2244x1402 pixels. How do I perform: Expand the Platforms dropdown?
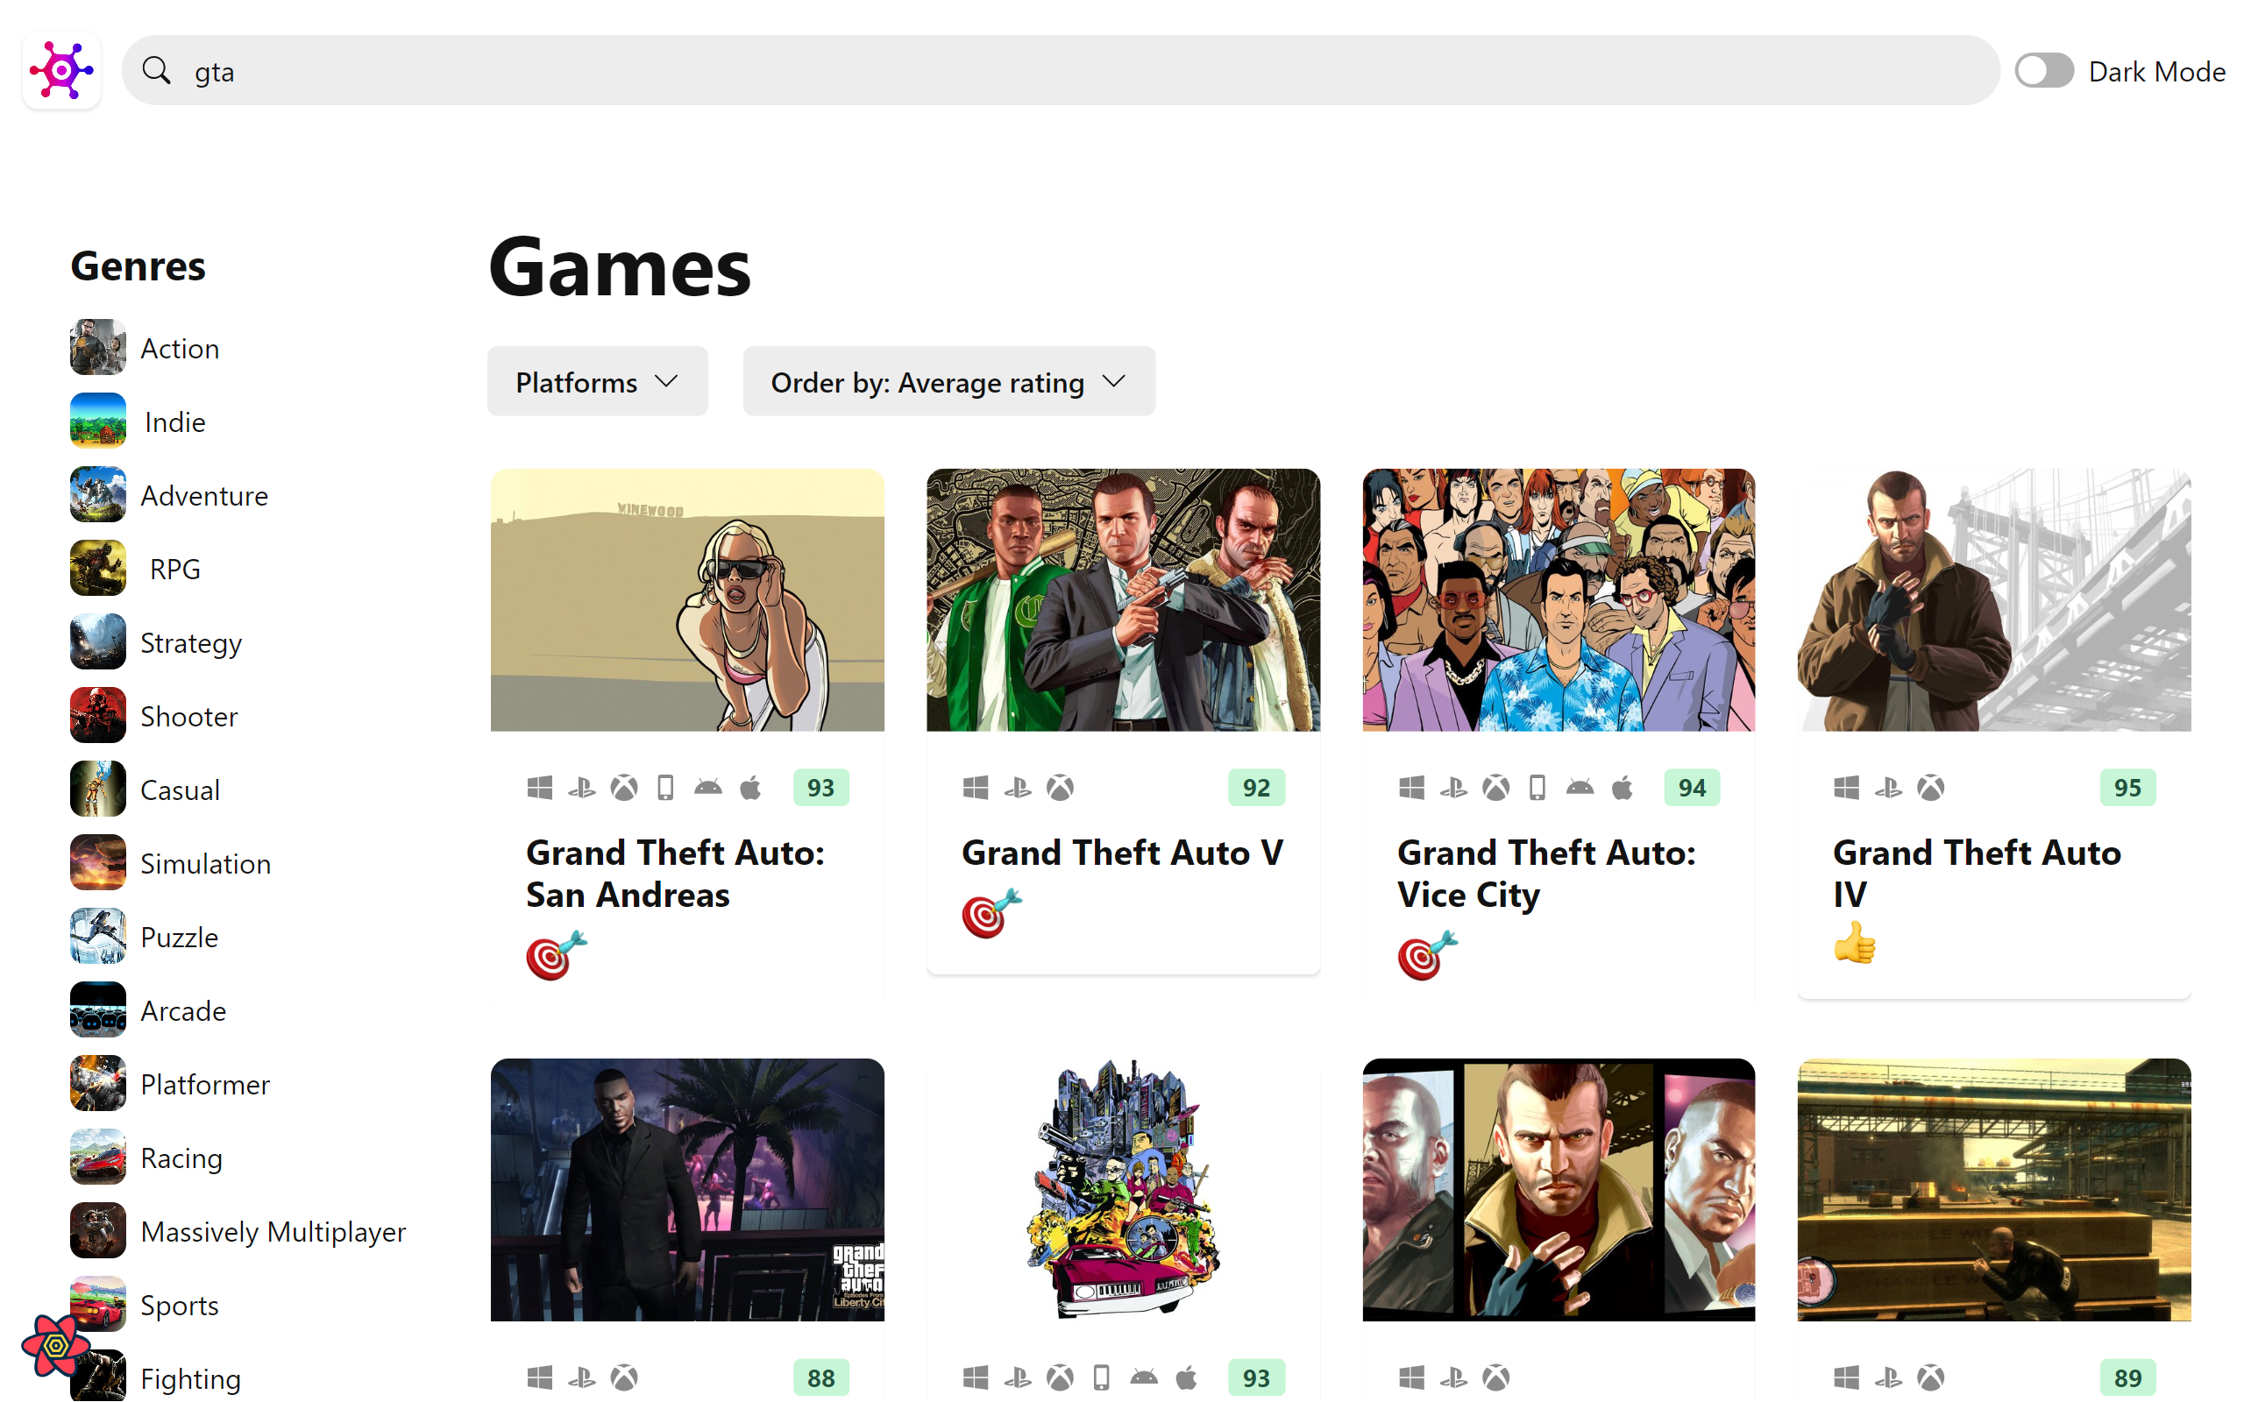[x=597, y=382]
